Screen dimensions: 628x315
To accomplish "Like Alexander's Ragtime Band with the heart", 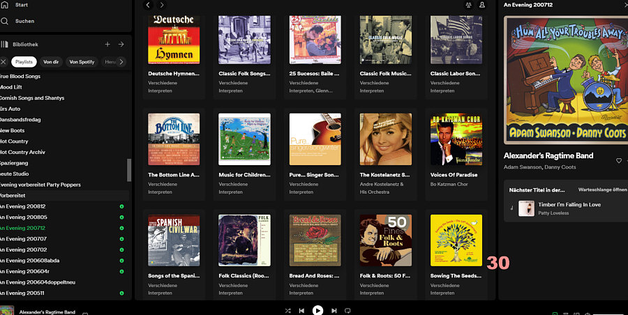I will click(x=619, y=160).
